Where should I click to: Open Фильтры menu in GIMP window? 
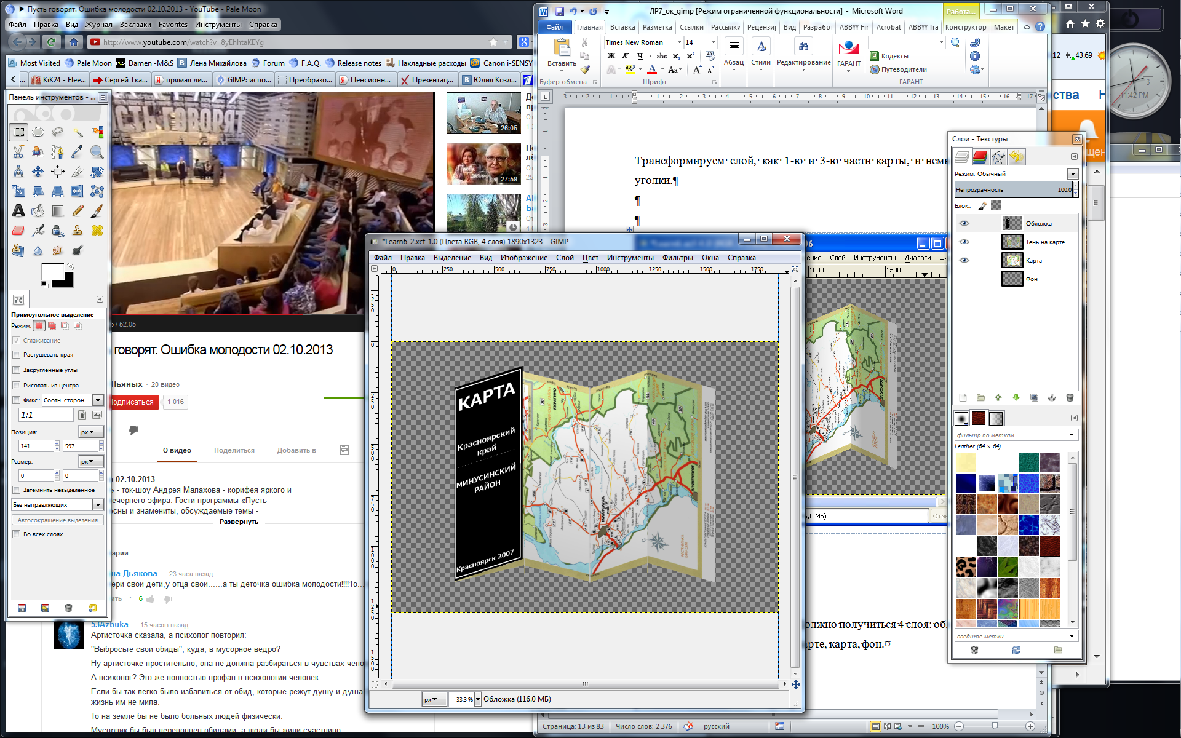coord(677,258)
